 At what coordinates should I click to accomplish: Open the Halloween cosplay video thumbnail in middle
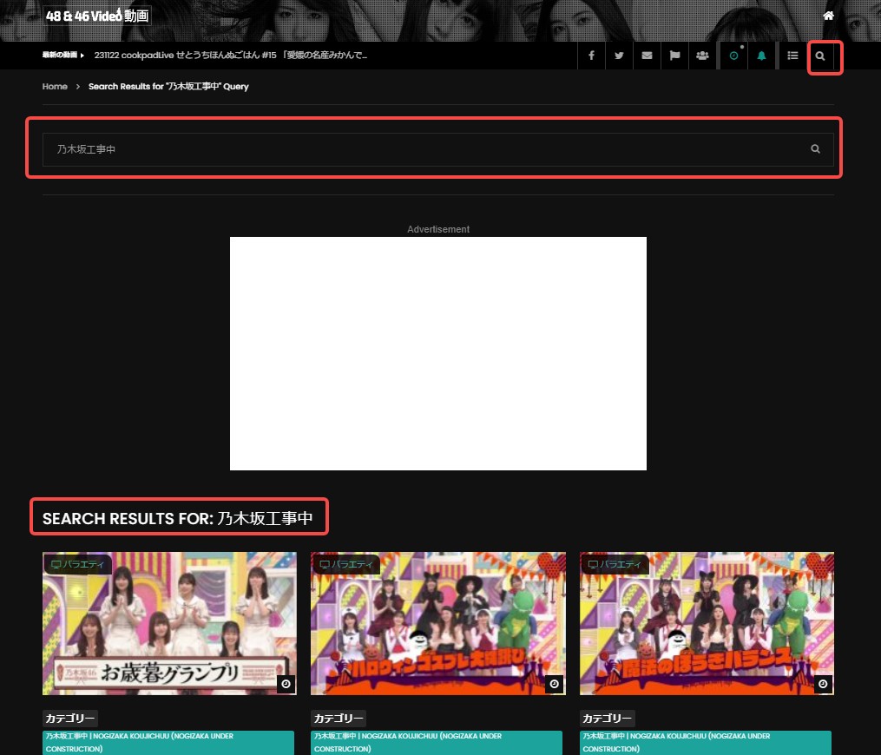click(438, 623)
